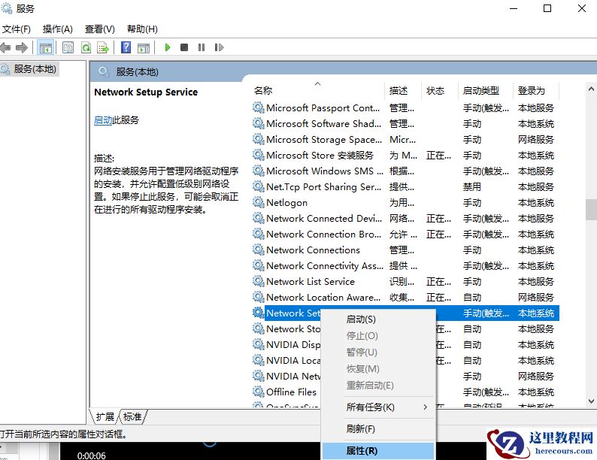Toggle the show/hide console tree icon

tap(45, 47)
